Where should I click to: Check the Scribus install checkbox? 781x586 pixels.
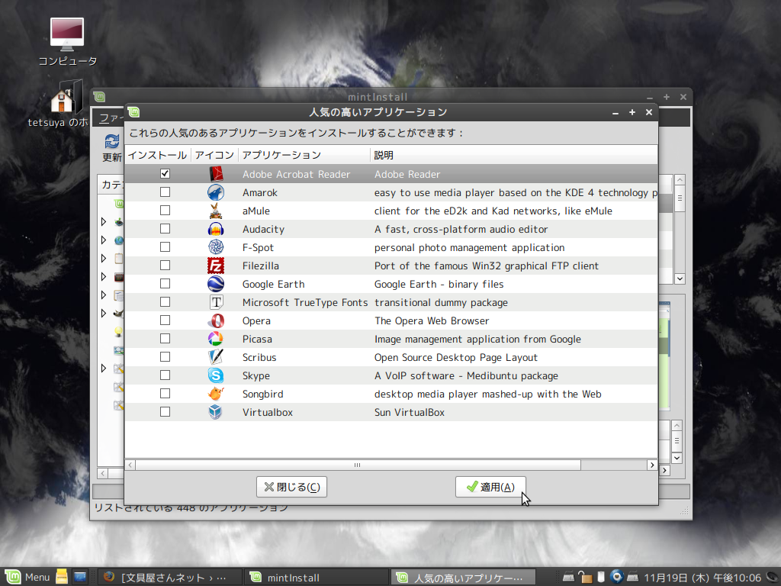tap(165, 357)
